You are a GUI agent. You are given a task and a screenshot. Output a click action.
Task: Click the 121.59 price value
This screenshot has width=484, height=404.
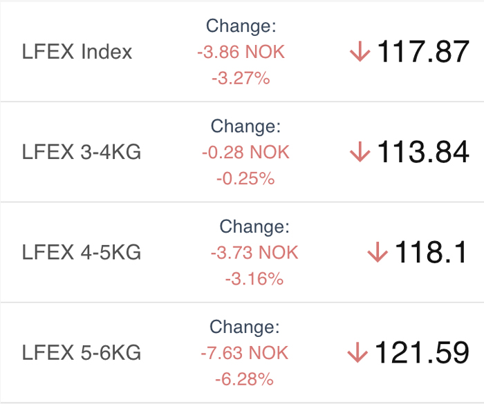pyautogui.click(x=422, y=352)
